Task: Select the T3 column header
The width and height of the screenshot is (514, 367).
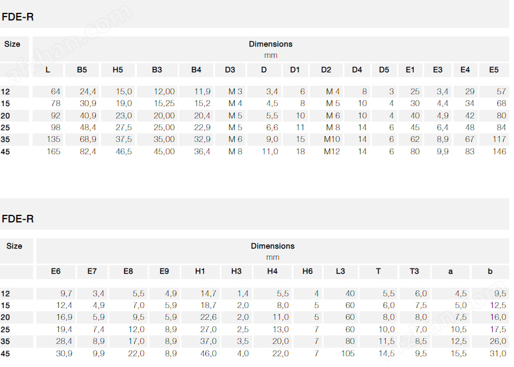Action: point(415,272)
